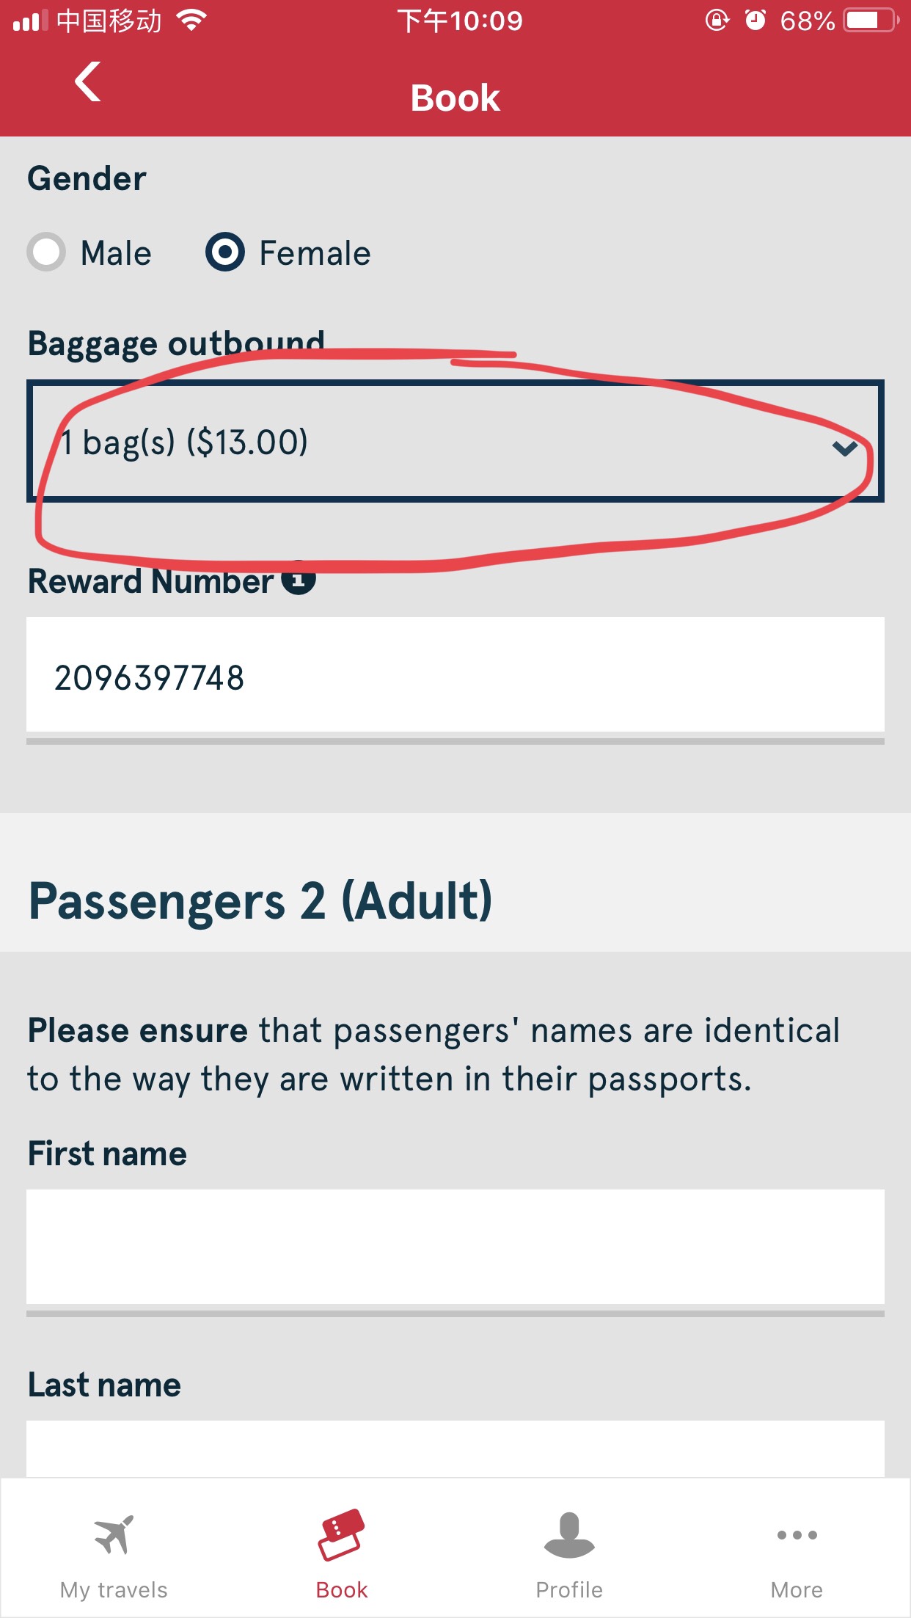Open the Baggage outbound dropdown
Image resolution: width=911 pixels, height=1618 pixels.
coord(455,442)
